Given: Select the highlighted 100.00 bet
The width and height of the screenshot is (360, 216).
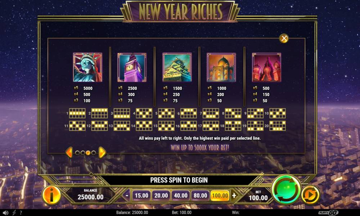Looking at the screenshot, I should click(x=220, y=195).
